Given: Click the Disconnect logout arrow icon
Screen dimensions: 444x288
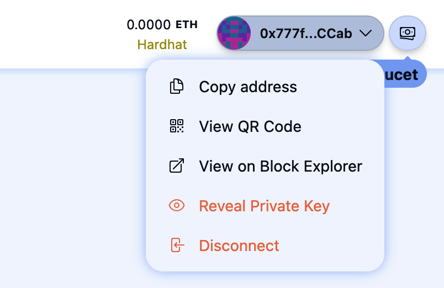Looking at the screenshot, I should coord(176,246).
